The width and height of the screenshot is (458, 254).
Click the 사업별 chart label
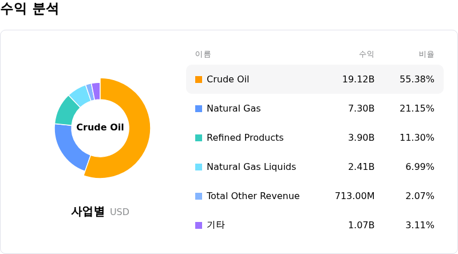(x=88, y=211)
